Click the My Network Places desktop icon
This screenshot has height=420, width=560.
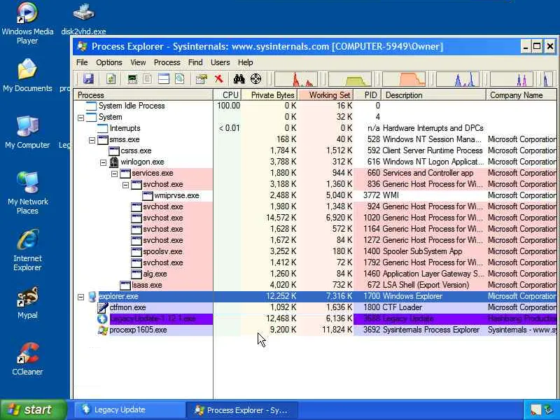[27, 193]
